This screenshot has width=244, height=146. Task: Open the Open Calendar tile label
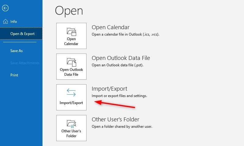click(x=71, y=41)
